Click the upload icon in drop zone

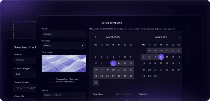click(x=51, y=80)
